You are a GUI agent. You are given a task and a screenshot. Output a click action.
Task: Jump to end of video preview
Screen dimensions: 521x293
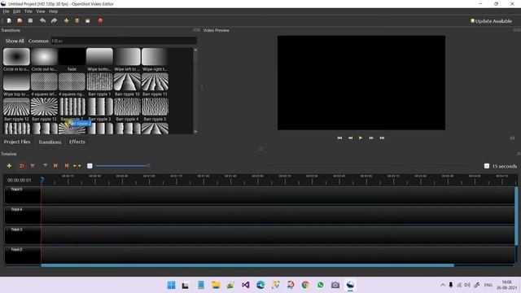pyautogui.click(x=382, y=138)
